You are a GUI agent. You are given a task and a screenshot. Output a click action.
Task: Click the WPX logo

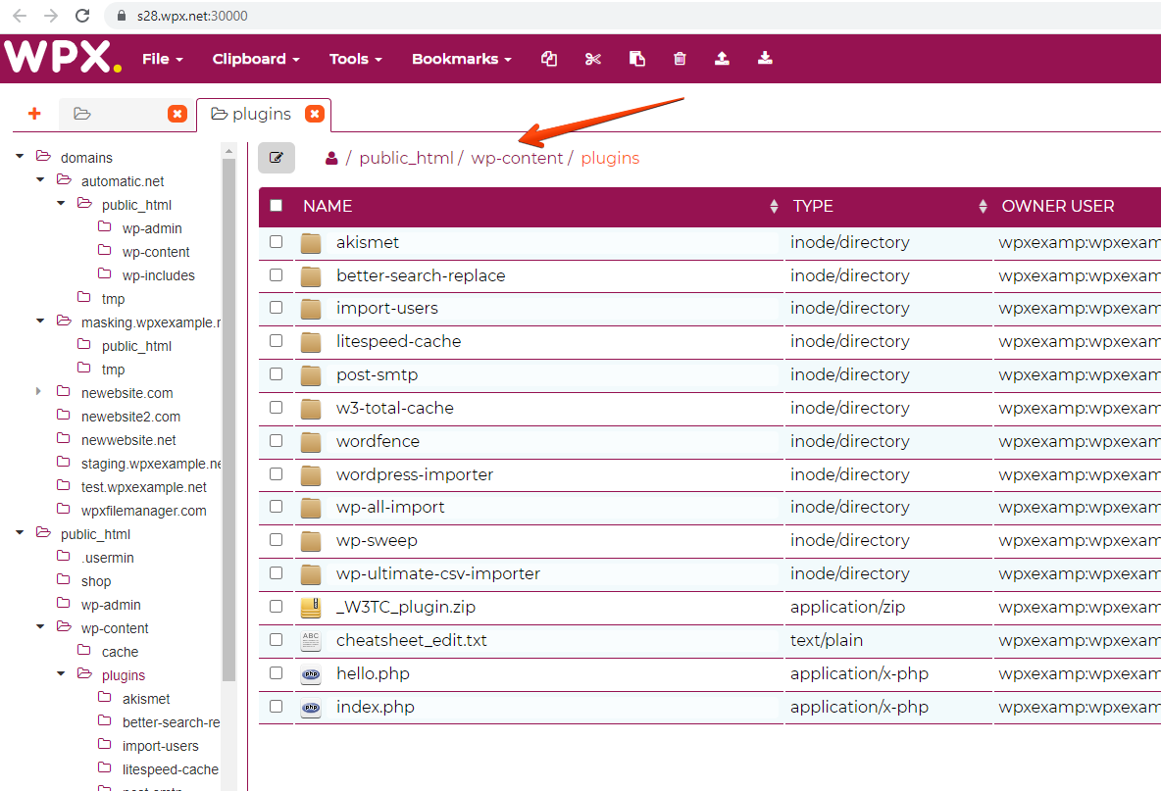click(62, 57)
